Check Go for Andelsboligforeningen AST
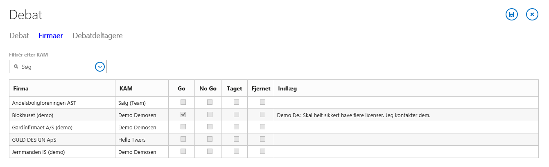Screen dimensions: 549x167 click(183, 102)
